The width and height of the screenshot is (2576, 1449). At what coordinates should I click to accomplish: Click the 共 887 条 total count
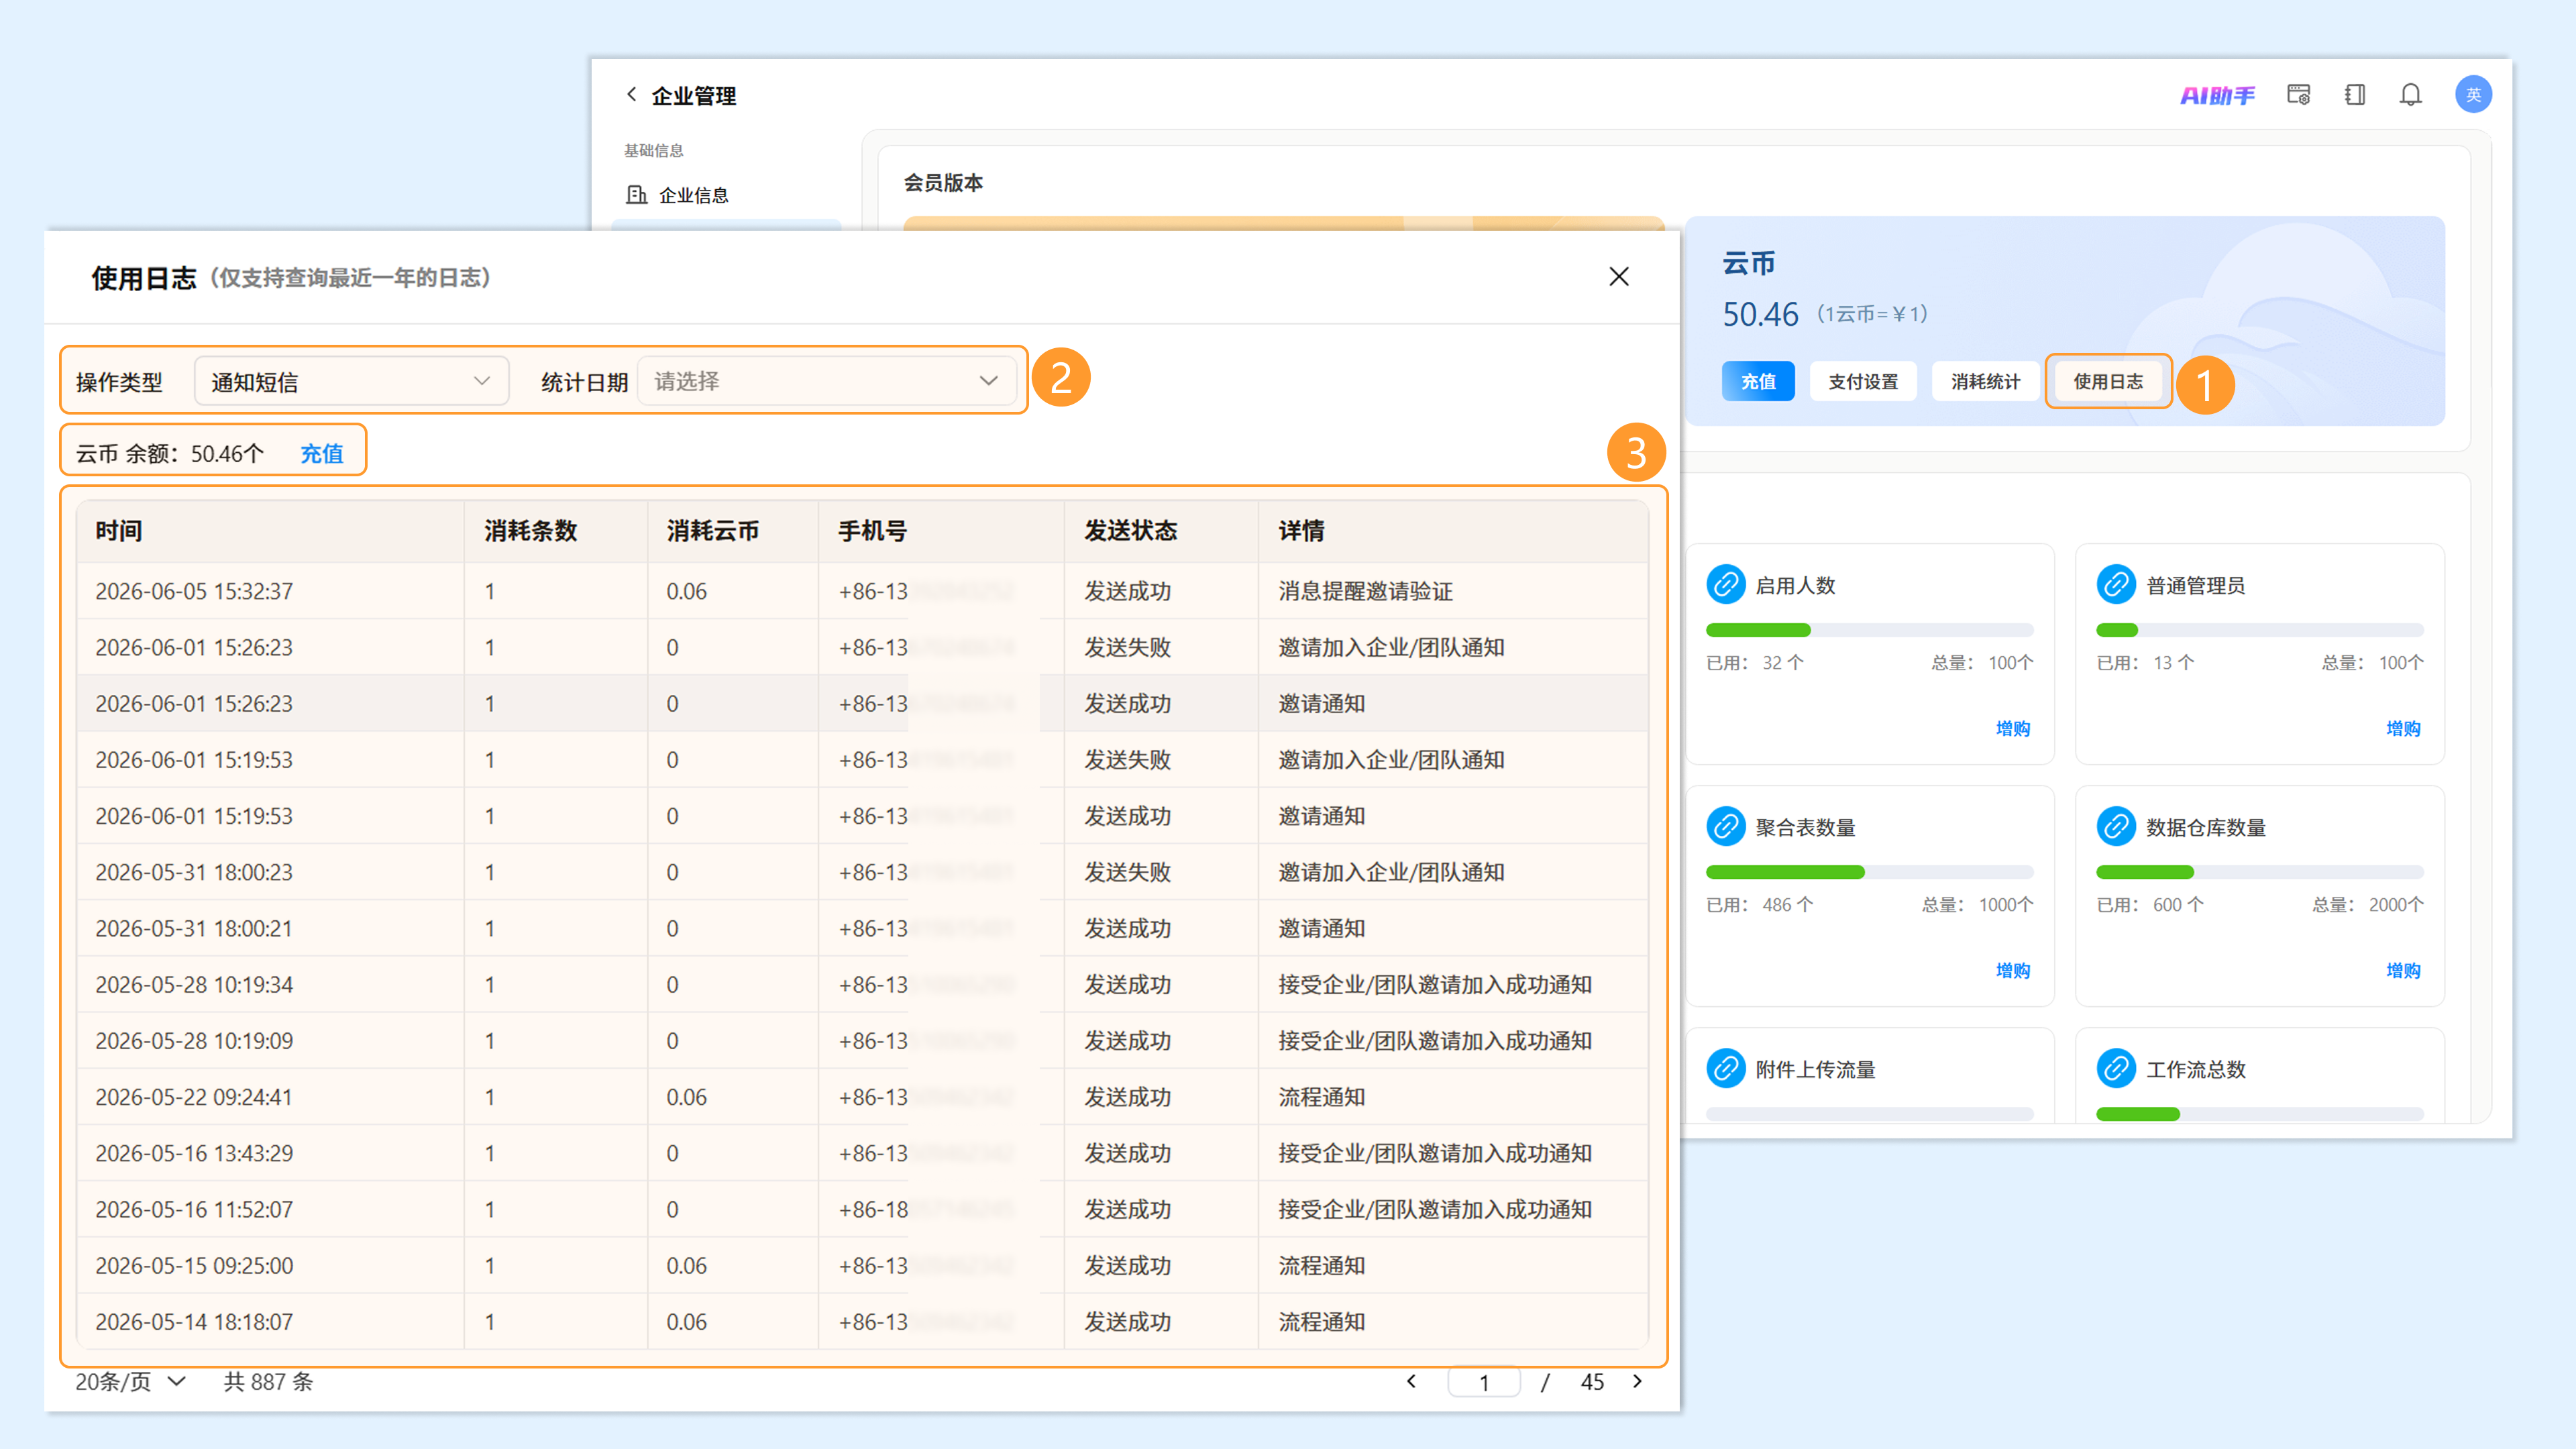[x=268, y=1382]
